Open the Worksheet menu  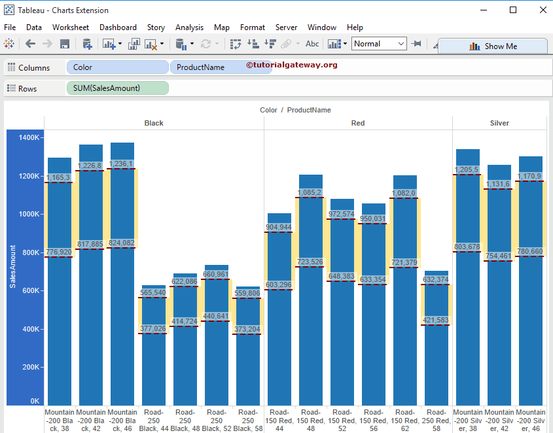point(70,27)
